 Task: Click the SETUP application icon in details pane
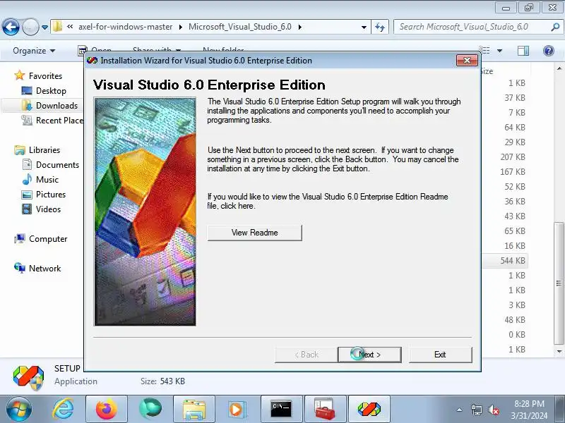click(x=28, y=378)
